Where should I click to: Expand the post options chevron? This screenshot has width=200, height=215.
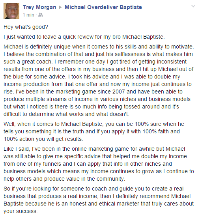(x=193, y=6)
